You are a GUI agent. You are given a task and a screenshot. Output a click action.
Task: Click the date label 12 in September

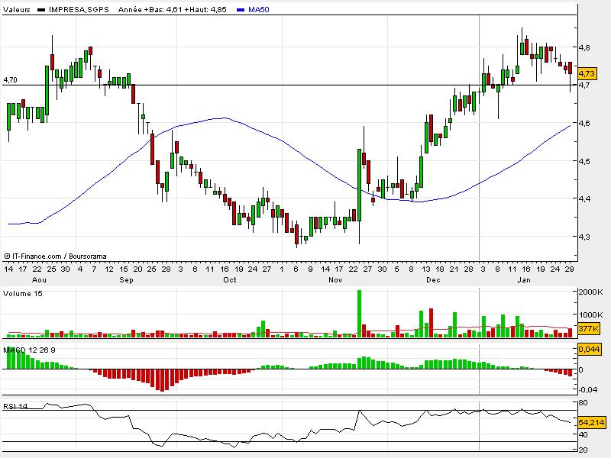[109, 269]
